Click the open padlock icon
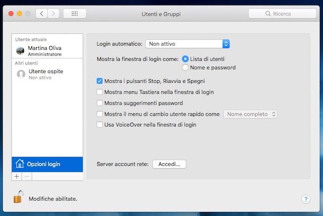Viewport: 323px width, 216px height. 19,196
